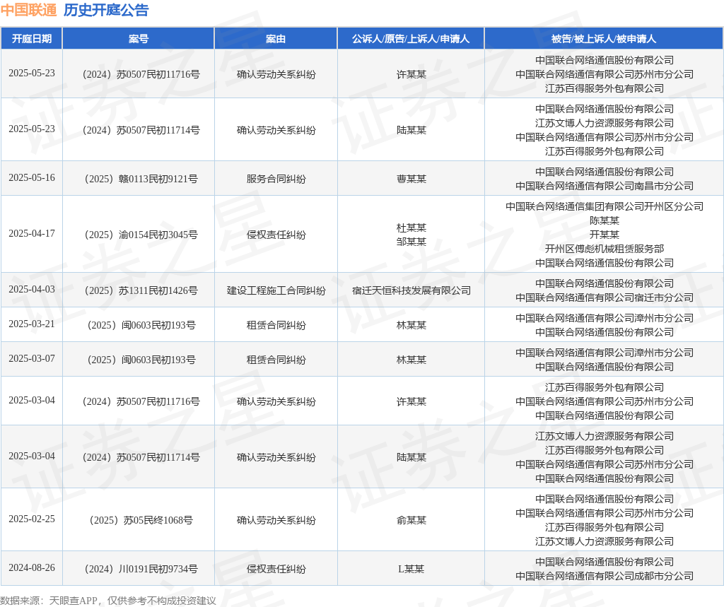Click plaintiff 陆某某 in the 2025-03-04 row
This screenshot has width=724, height=607.
click(411, 457)
